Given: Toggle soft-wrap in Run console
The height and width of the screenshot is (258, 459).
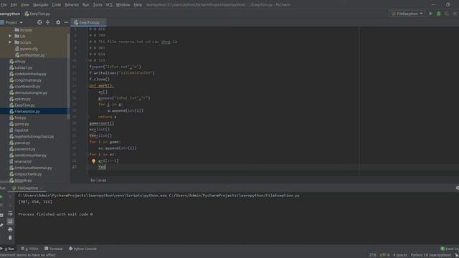Looking at the screenshot, I should click(x=10, y=214).
